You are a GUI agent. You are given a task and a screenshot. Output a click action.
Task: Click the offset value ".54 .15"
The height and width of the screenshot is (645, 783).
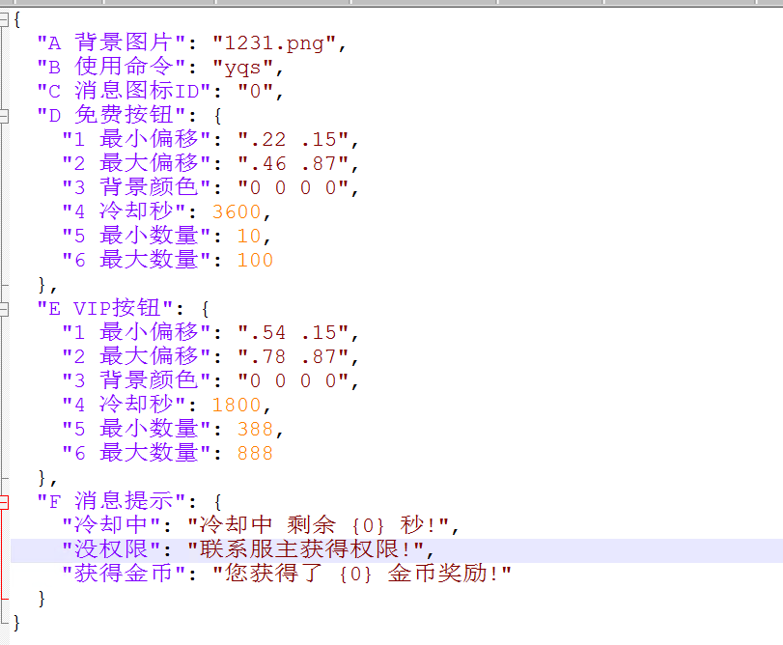point(293,332)
